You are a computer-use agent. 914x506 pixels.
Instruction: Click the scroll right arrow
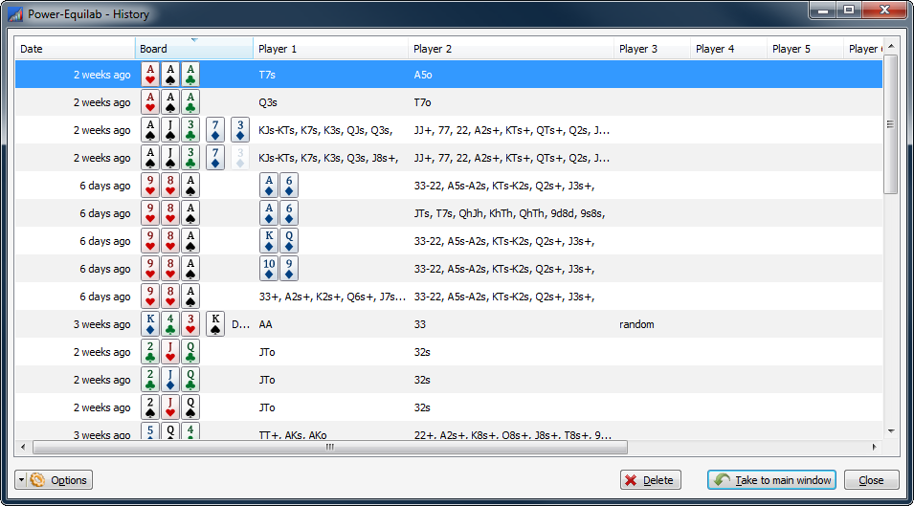tap(875, 448)
